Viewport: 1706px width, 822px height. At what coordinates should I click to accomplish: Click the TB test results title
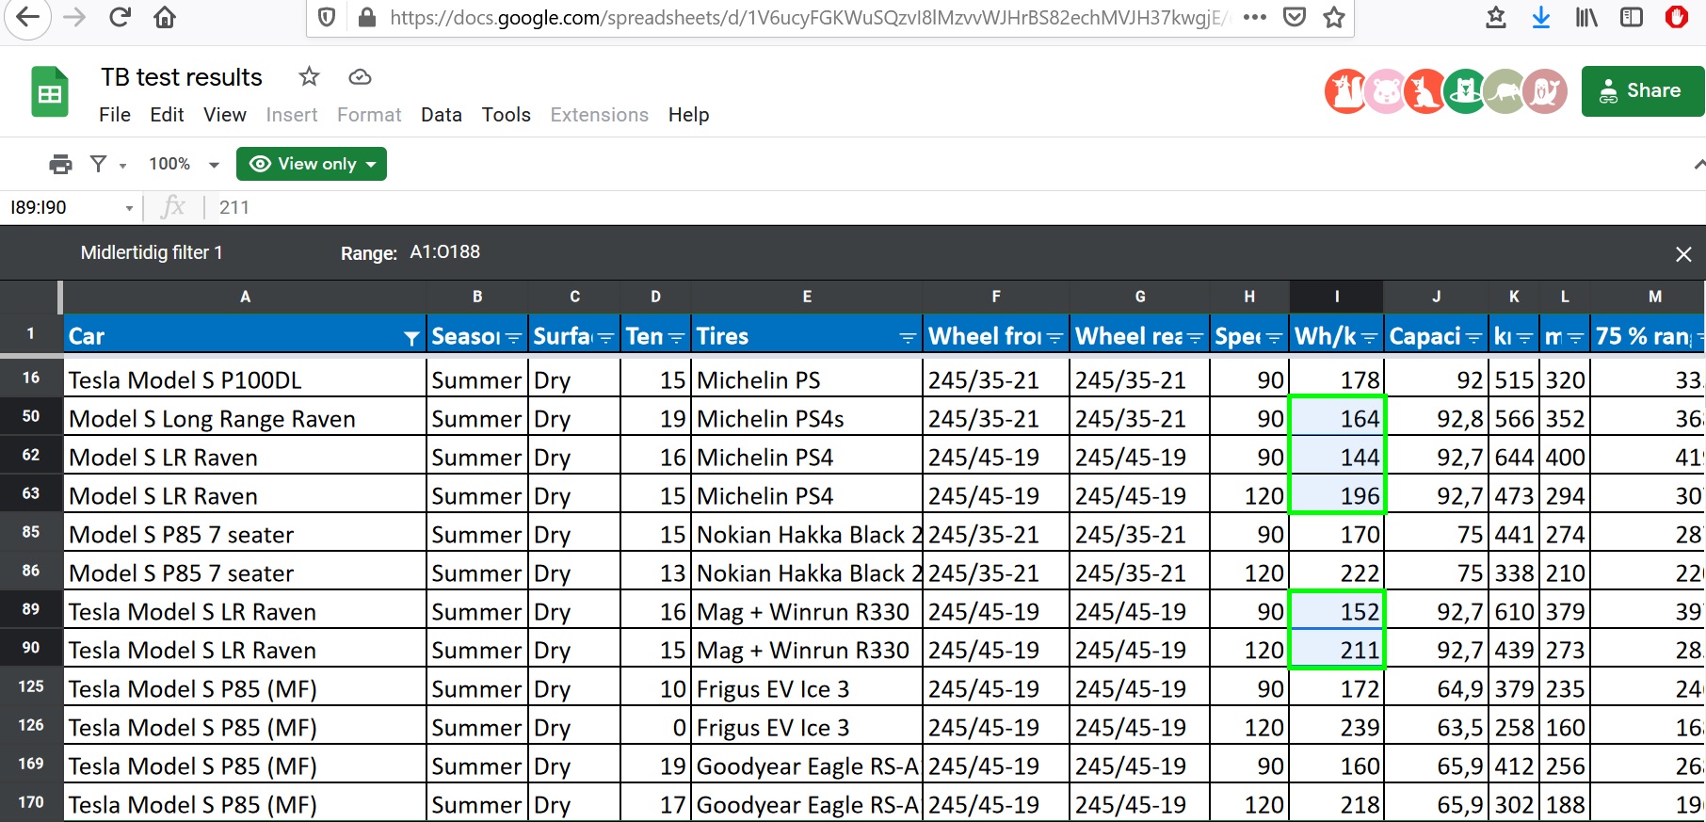point(182,77)
